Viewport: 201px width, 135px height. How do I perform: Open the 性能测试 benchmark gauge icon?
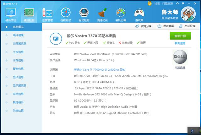point(66,13)
